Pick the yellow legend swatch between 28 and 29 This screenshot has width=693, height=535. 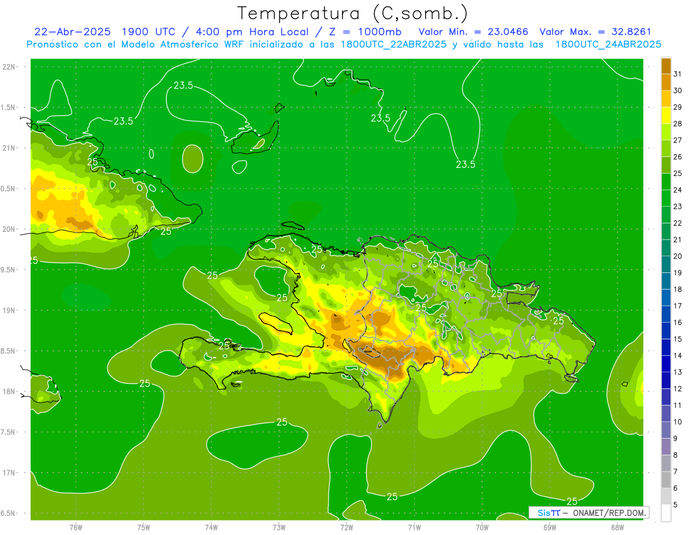(666, 115)
